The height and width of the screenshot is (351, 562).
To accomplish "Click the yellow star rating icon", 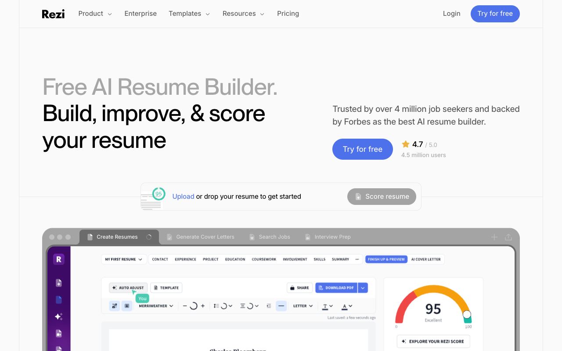I will [x=406, y=144].
